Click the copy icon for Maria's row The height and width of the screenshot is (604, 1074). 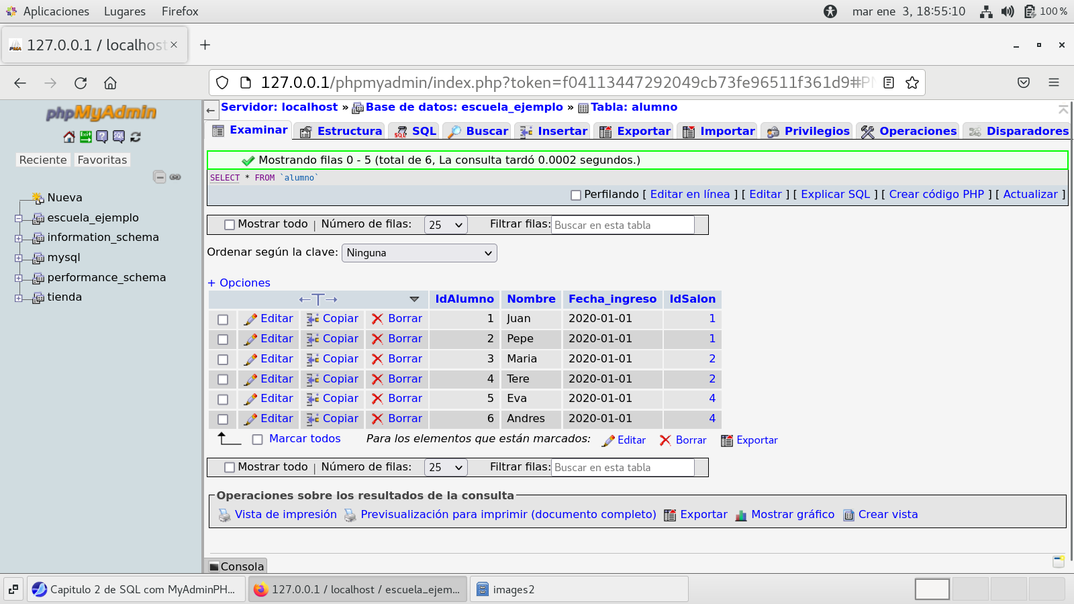pos(313,360)
